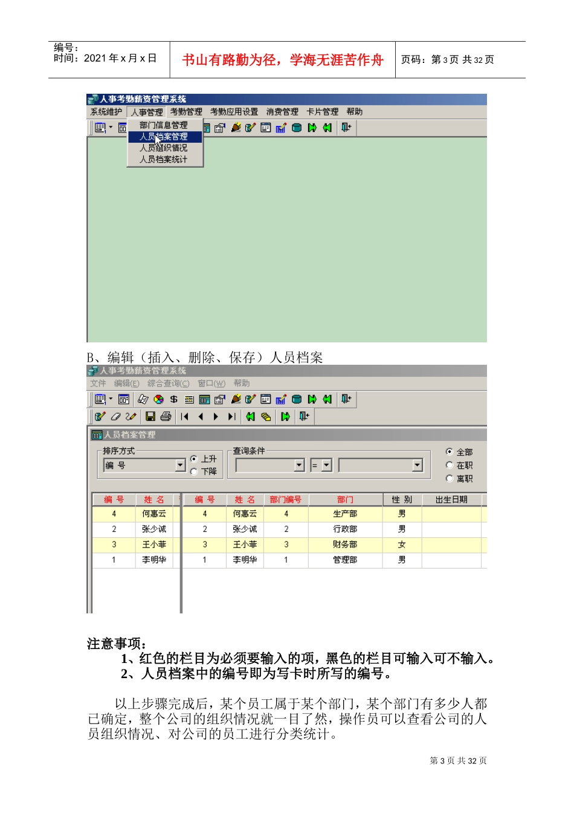Click database cylinder icon in window with open 人事管理 menu
This screenshot has width=574, height=813.
pos(297,128)
